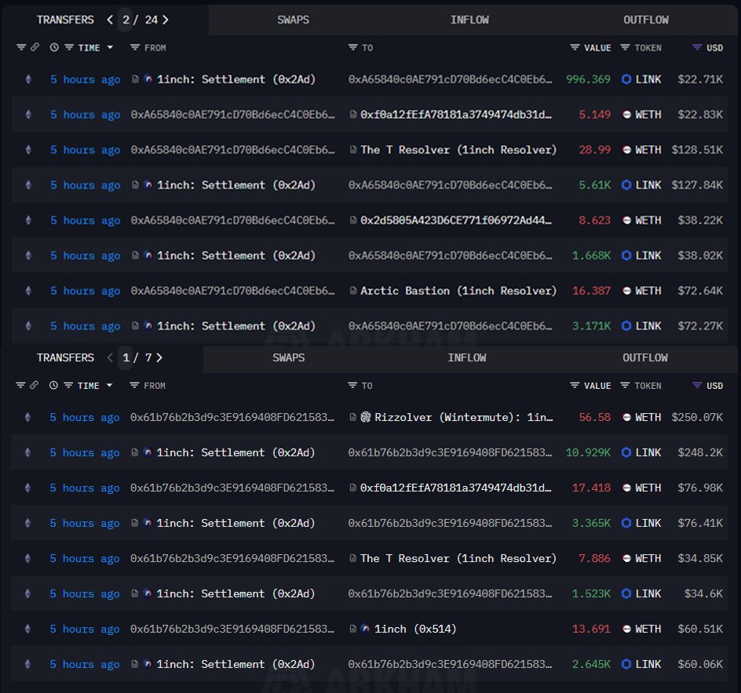Select TRANSFERS tab of the 2/24 panel

tap(65, 20)
